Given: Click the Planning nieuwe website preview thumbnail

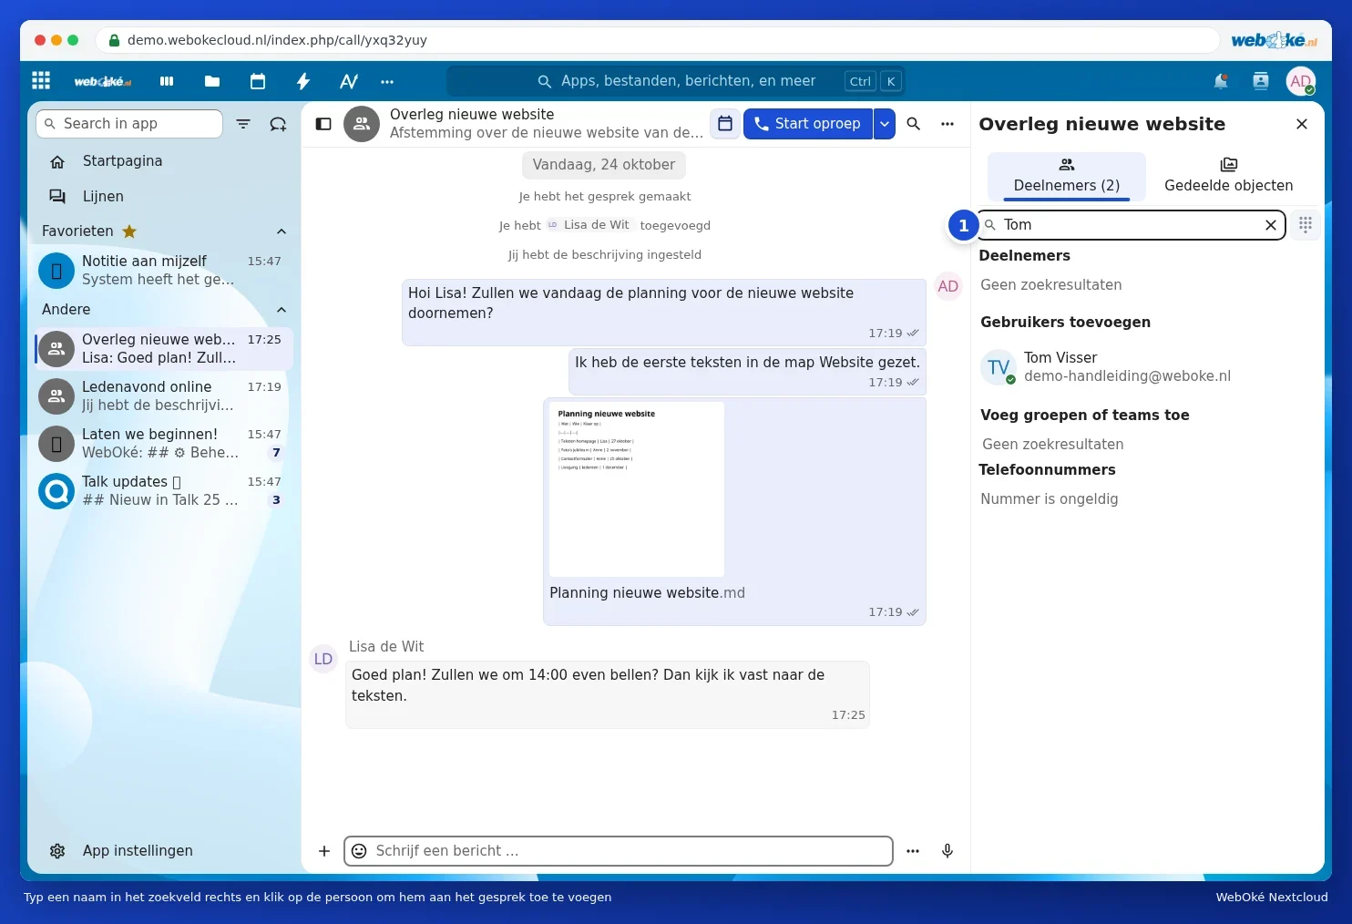Looking at the screenshot, I should pyautogui.click(x=637, y=489).
